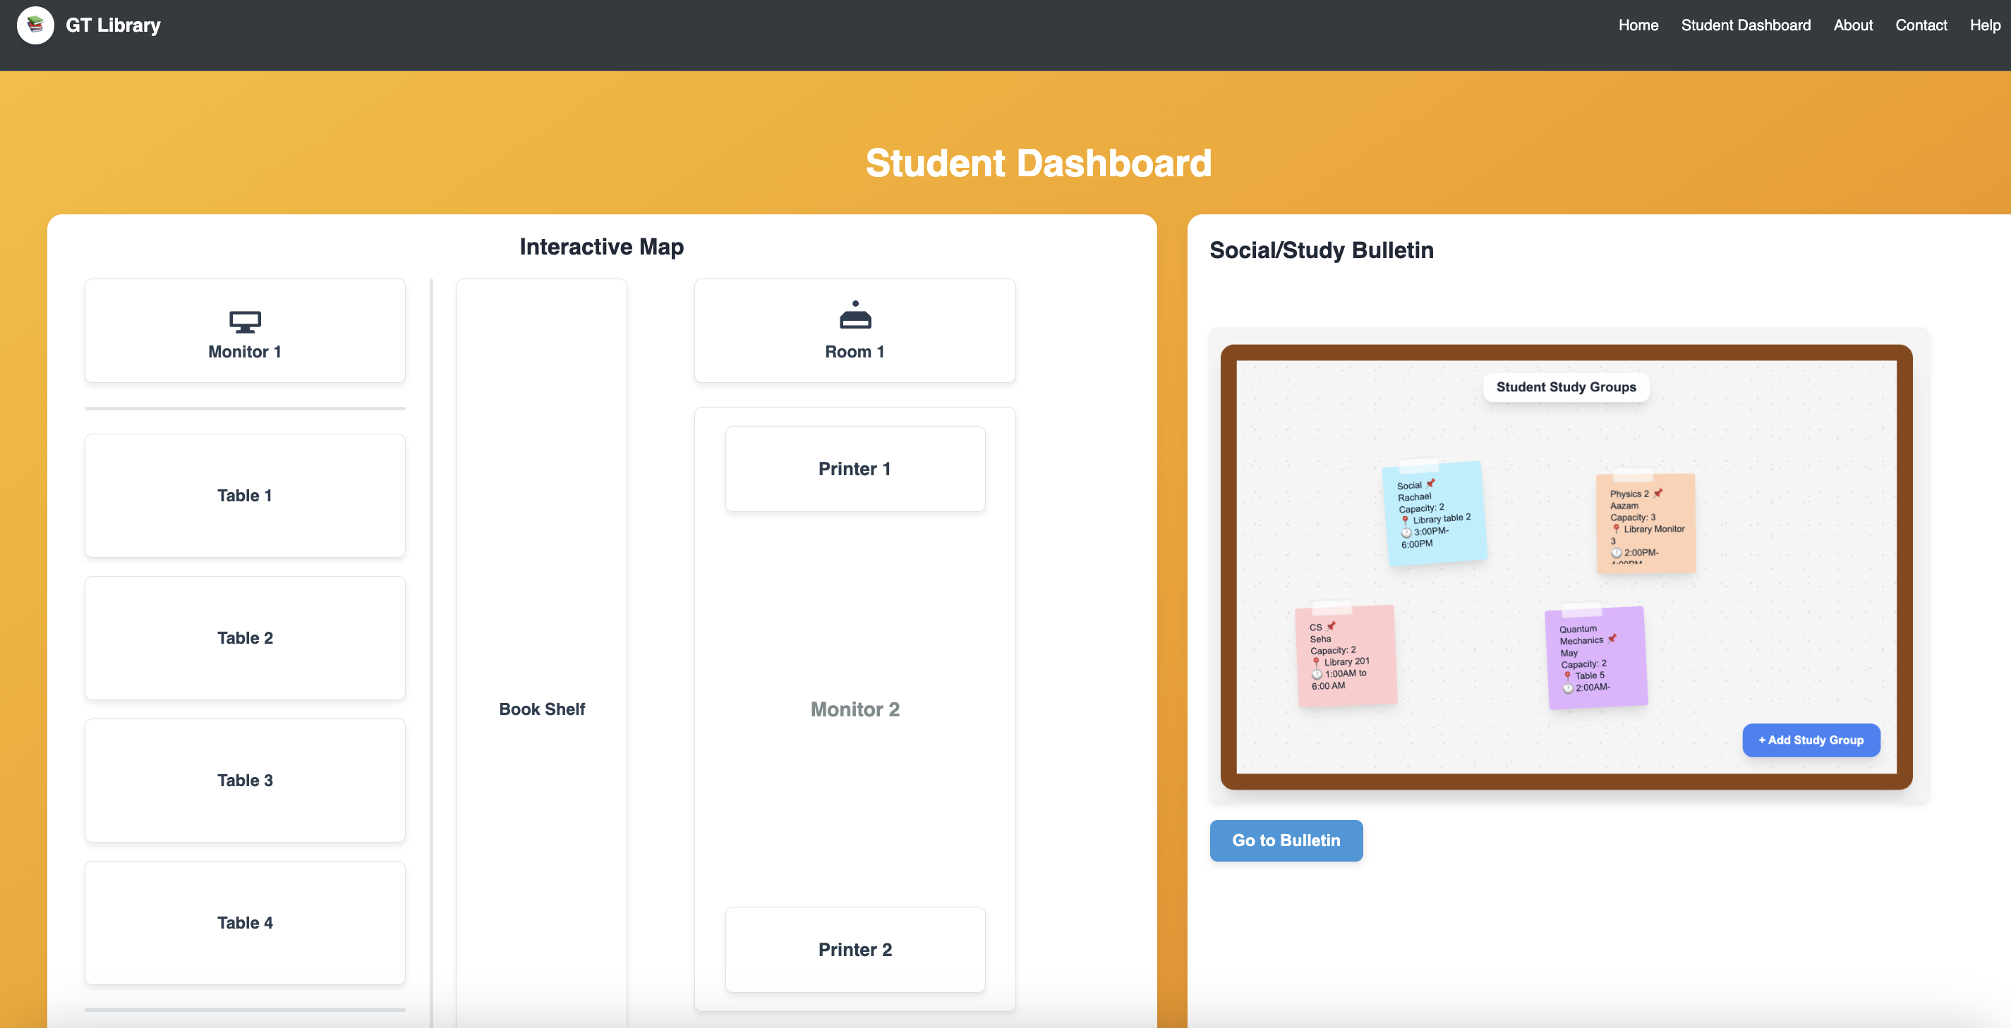2011x1028 pixels.
Task: Select Printer 1 on the interactive map
Action: (854, 469)
